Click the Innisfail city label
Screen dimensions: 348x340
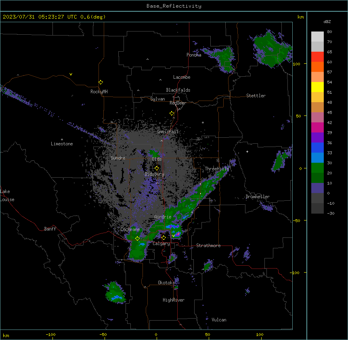coord(168,132)
